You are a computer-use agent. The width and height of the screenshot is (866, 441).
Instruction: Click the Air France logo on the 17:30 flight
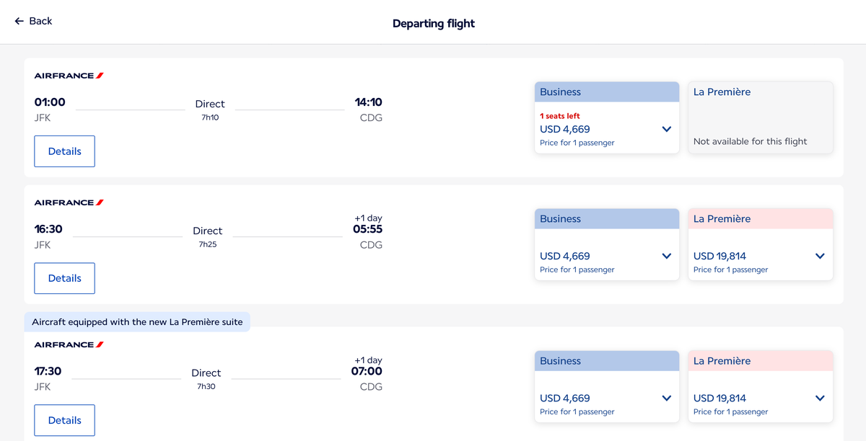(68, 344)
